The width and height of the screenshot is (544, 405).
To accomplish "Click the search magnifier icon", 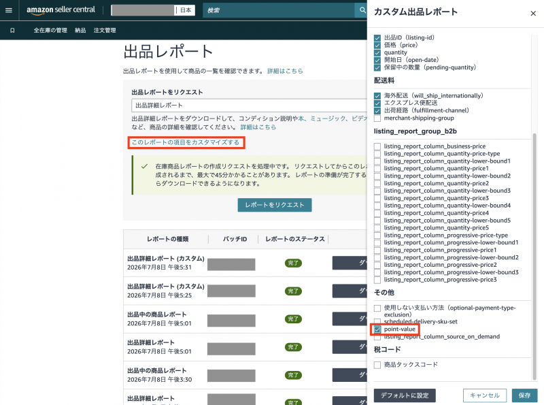I will (x=362, y=10).
